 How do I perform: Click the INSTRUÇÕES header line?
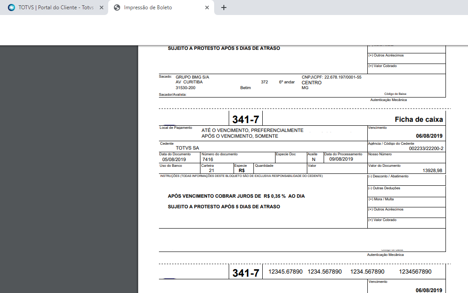tap(241, 176)
